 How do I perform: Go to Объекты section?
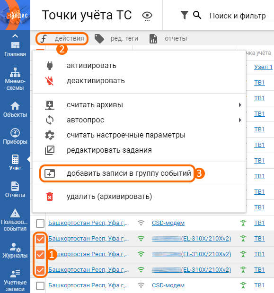(15, 110)
